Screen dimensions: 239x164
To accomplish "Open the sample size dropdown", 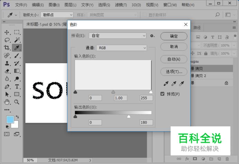I will pyautogui.click(x=57, y=15).
